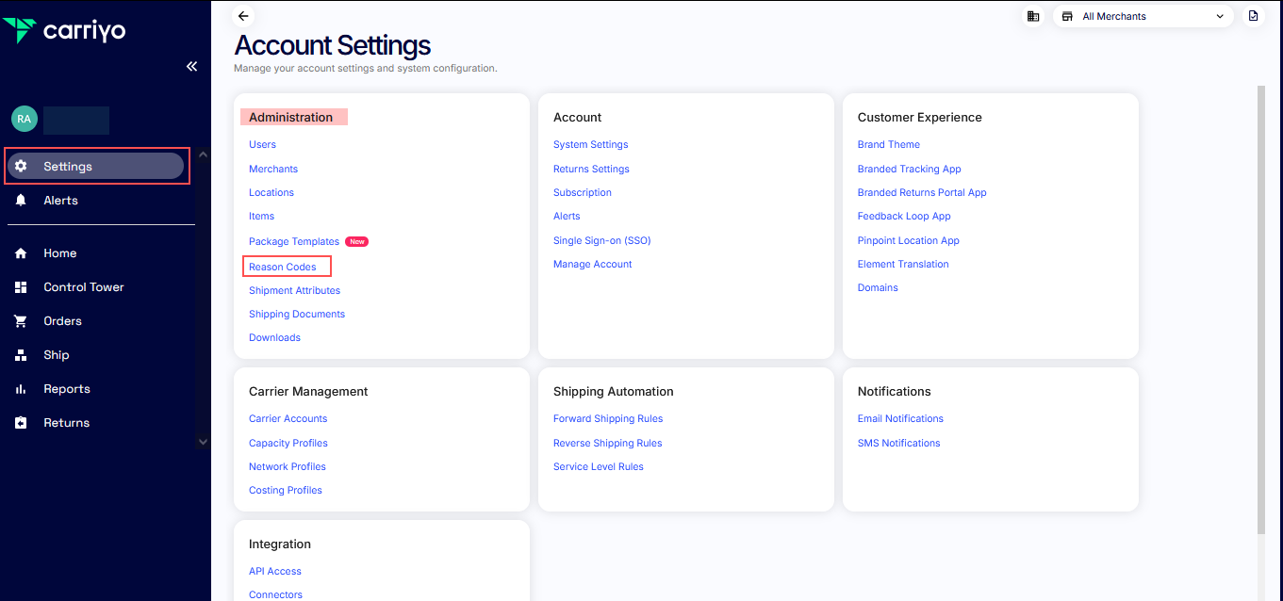This screenshot has height=601, width=1283.
Task: Open Control Tower dashboard icon
Action: pos(21,287)
